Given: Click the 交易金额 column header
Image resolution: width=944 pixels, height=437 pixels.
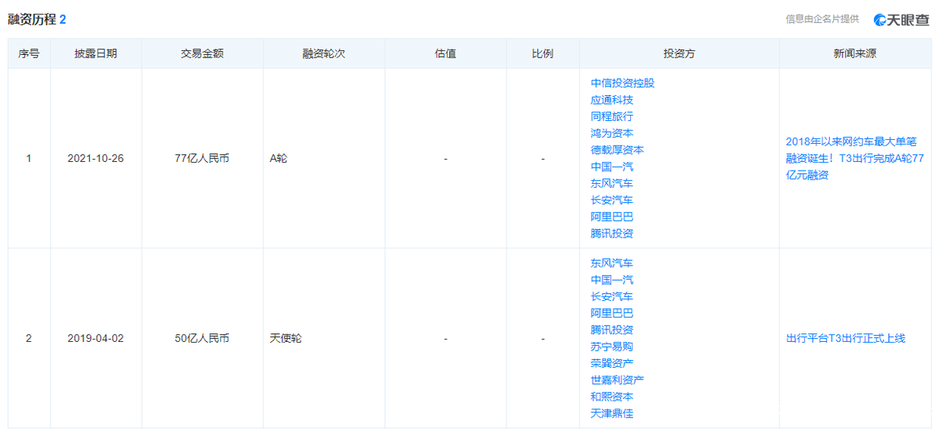Looking at the screenshot, I should pos(202,53).
